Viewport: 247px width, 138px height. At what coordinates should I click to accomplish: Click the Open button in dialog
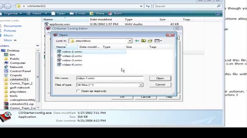(160, 78)
